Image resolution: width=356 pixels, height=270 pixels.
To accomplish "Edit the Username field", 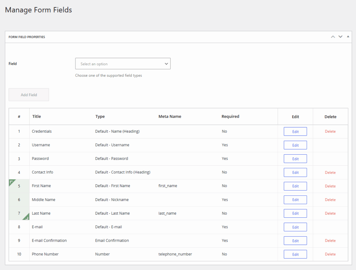I will [295, 145].
